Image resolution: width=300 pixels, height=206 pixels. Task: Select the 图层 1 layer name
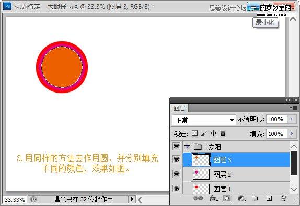(x=222, y=189)
